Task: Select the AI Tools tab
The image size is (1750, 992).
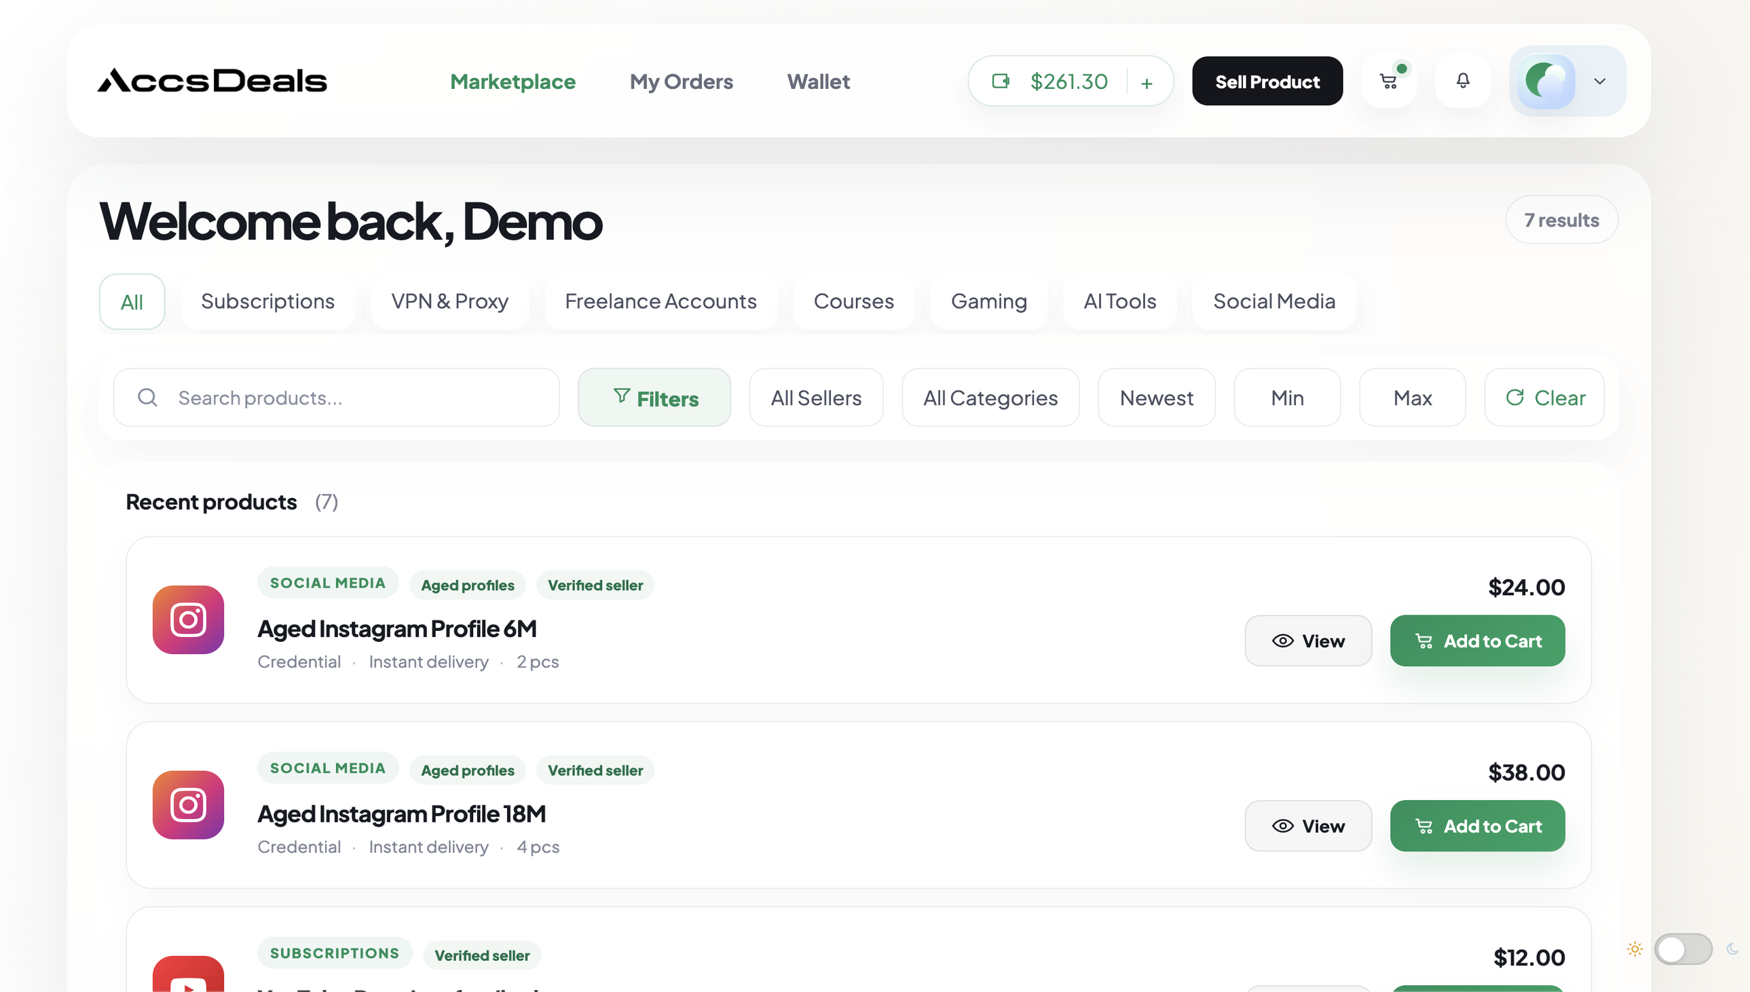Action: [x=1120, y=302]
